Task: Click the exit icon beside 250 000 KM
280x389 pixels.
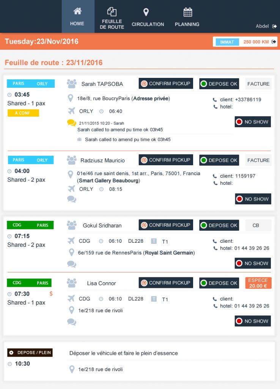Action: (x=274, y=42)
